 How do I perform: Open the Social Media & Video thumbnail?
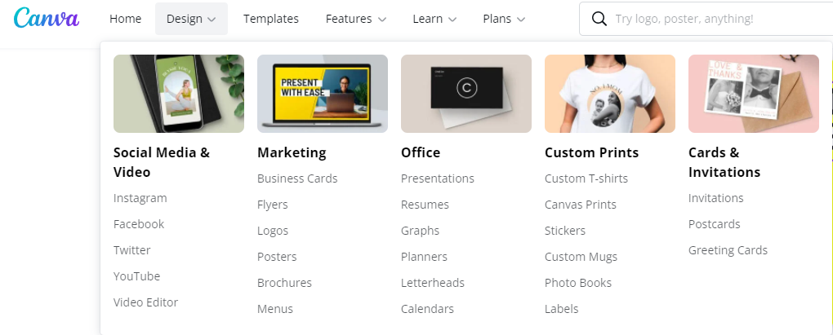[x=179, y=93]
